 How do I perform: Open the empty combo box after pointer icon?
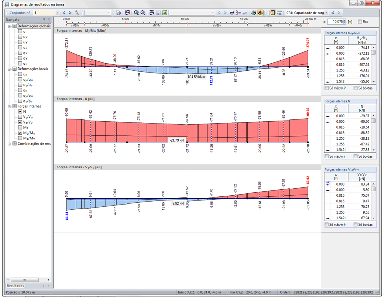[x=109, y=13]
